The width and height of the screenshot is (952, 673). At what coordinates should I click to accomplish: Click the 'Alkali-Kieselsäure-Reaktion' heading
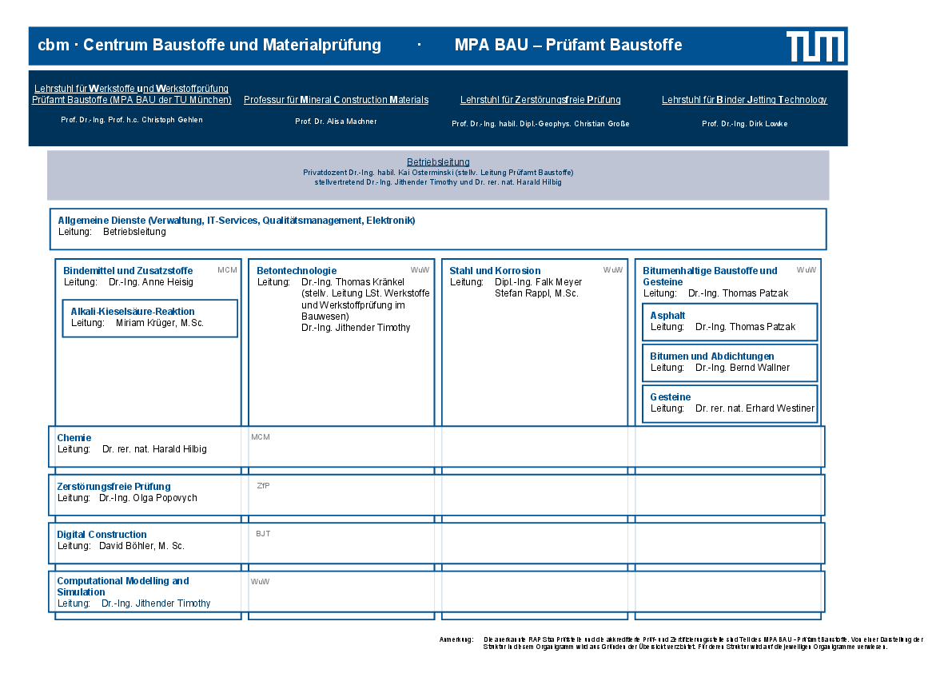tap(133, 311)
